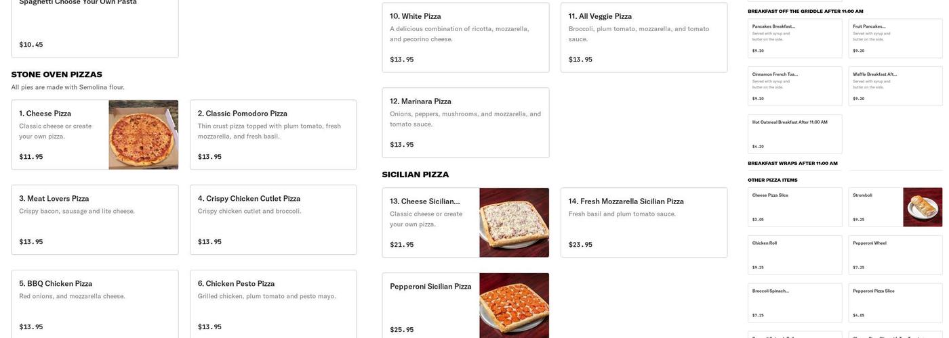Open the Marinara Pizza item
949x338 pixels.
click(465, 122)
